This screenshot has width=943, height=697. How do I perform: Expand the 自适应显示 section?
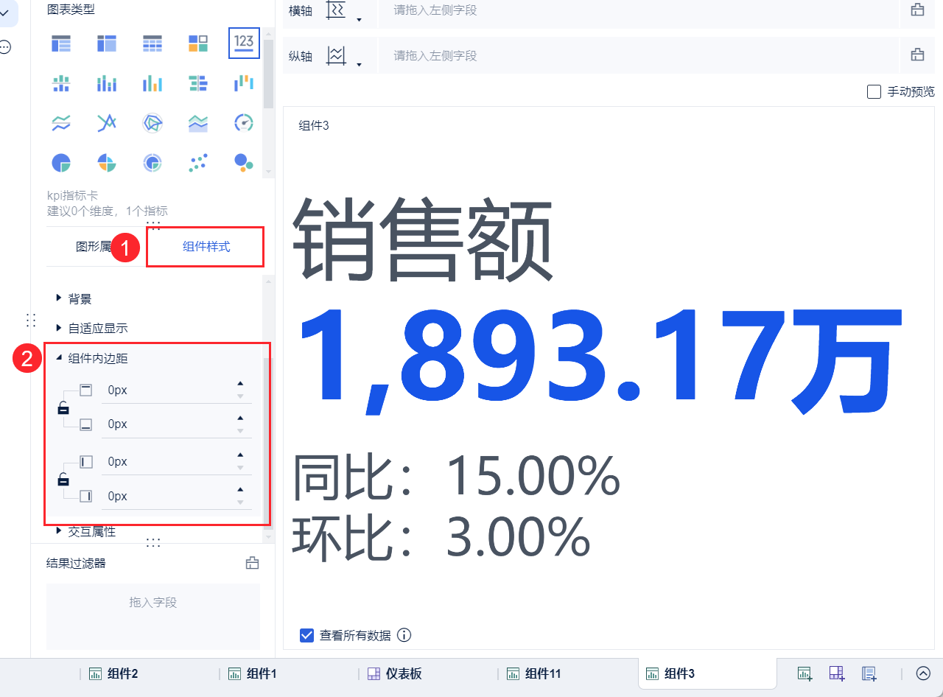pos(59,328)
